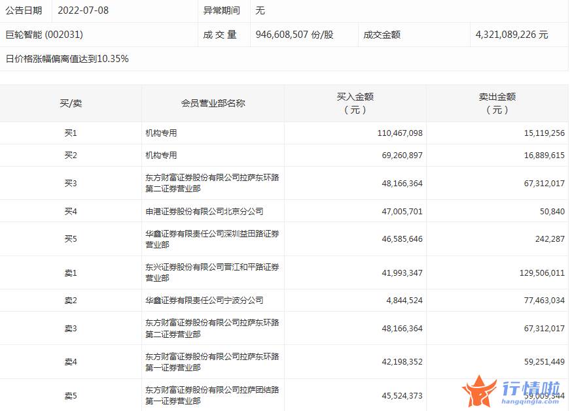Select the 买3 row label
The width and height of the screenshot is (570, 411).
click(x=71, y=184)
